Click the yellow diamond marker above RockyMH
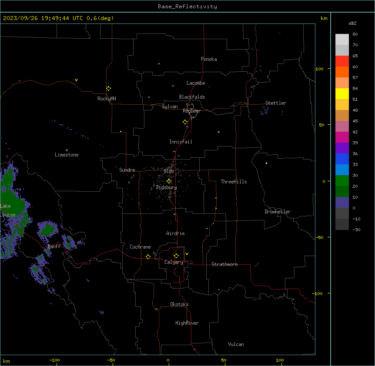Screen dimensions: 375x366 coord(108,89)
